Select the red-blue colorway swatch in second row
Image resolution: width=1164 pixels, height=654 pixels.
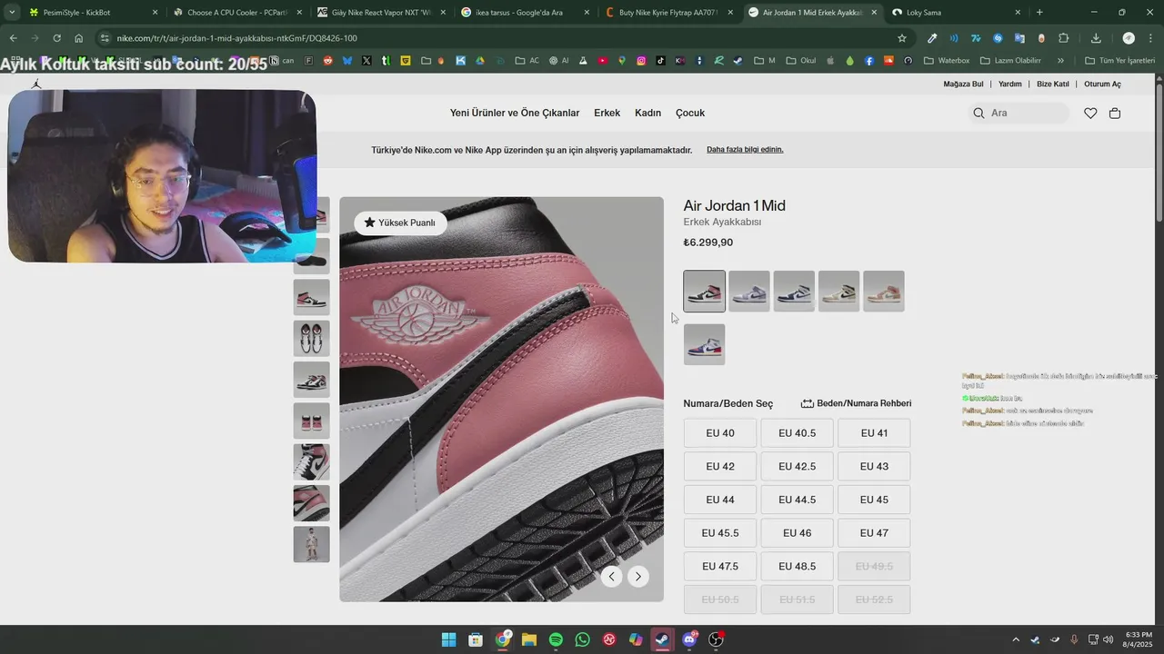tap(705, 344)
